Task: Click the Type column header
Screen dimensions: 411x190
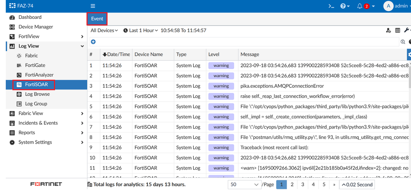Action: [190, 54]
